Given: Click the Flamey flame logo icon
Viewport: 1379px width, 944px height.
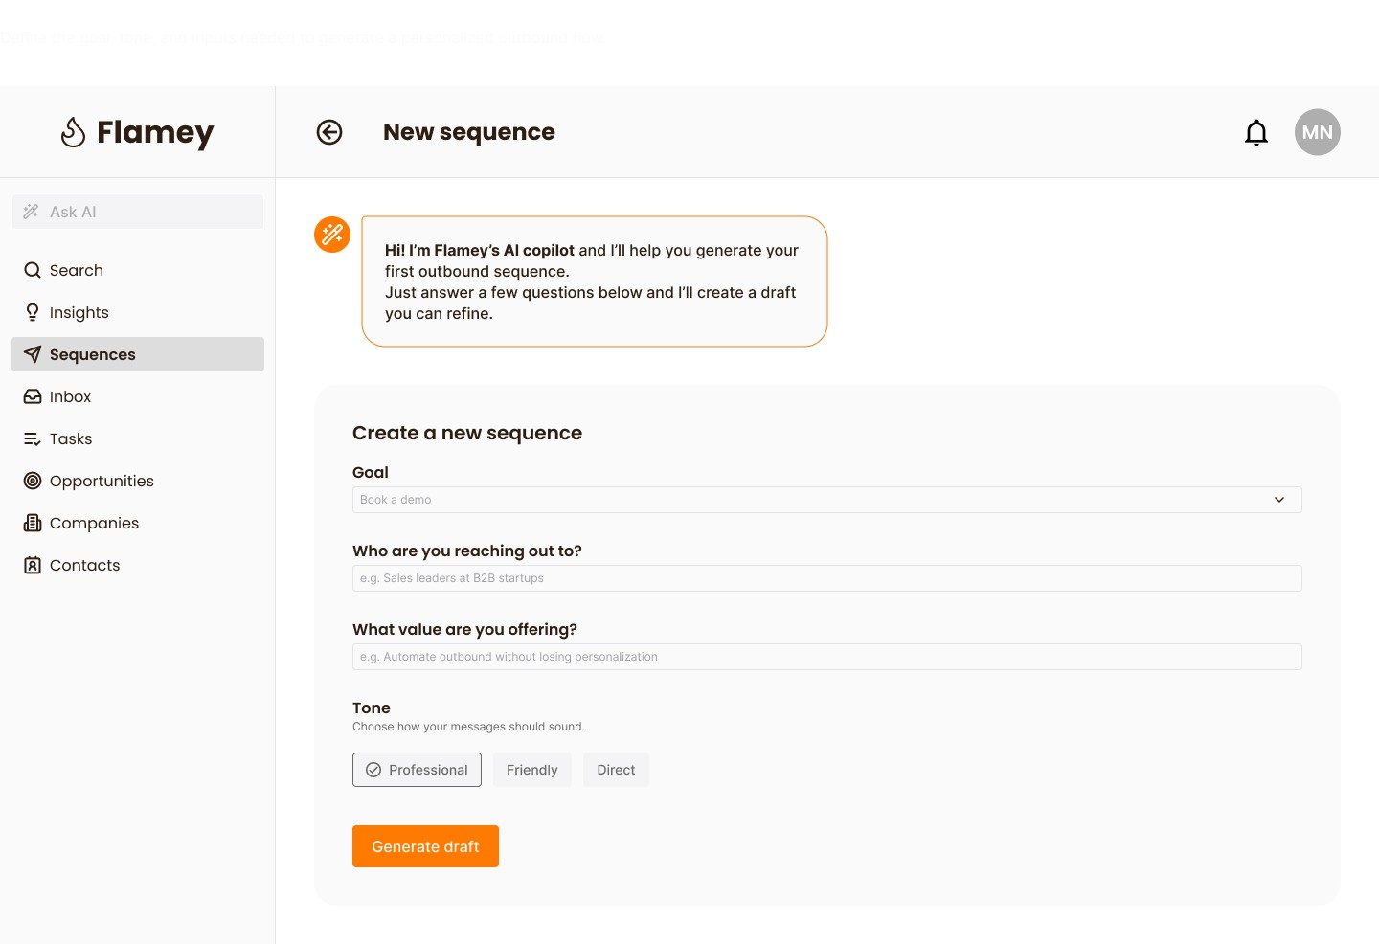Looking at the screenshot, I should click(73, 132).
